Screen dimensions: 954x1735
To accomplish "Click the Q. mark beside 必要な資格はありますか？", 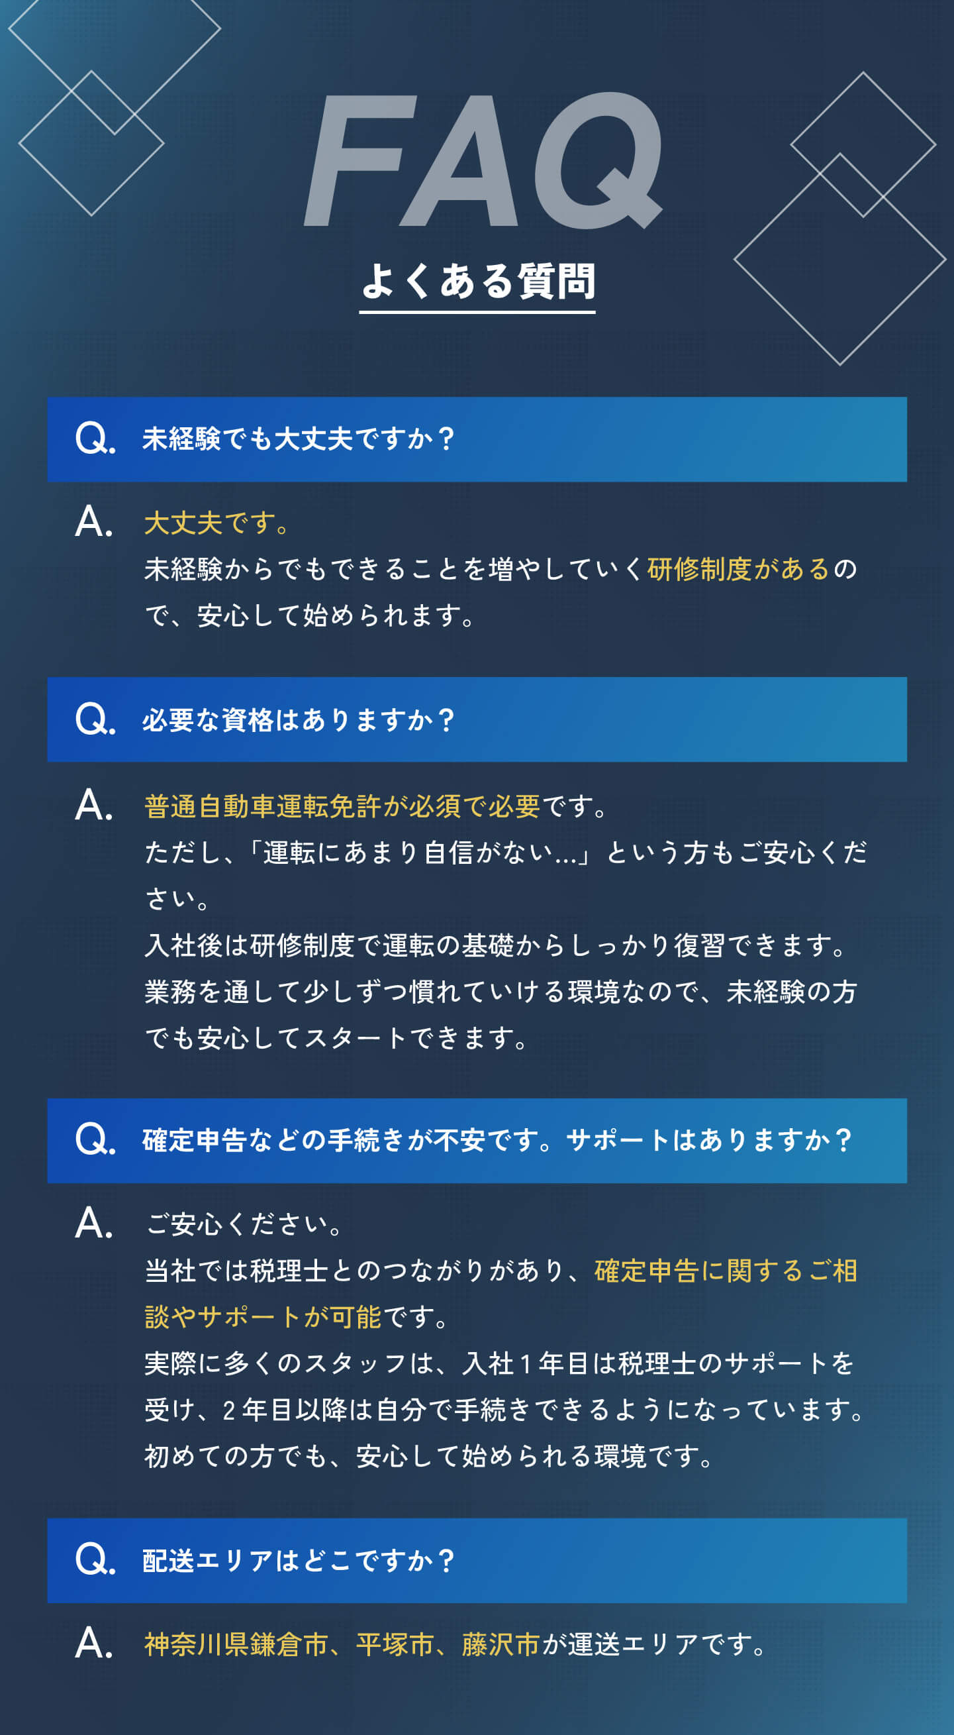I will click(x=95, y=719).
